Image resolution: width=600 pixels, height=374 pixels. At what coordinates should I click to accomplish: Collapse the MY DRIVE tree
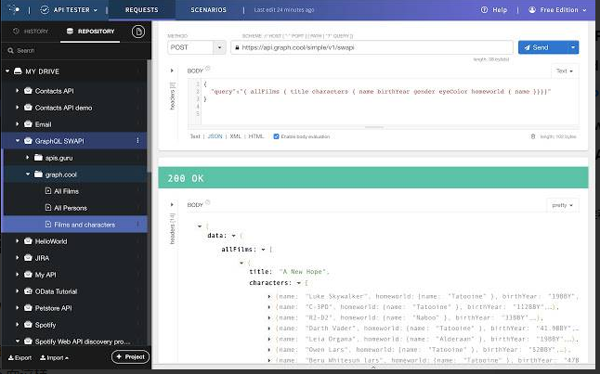(7, 71)
